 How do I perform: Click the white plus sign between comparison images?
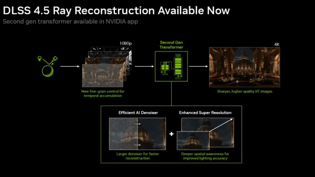click(x=171, y=134)
